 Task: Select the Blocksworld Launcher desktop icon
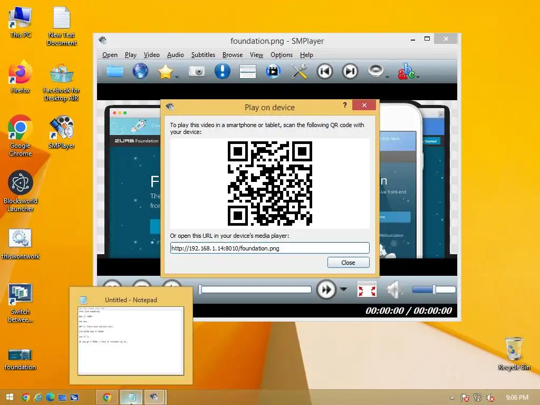(21, 191)
